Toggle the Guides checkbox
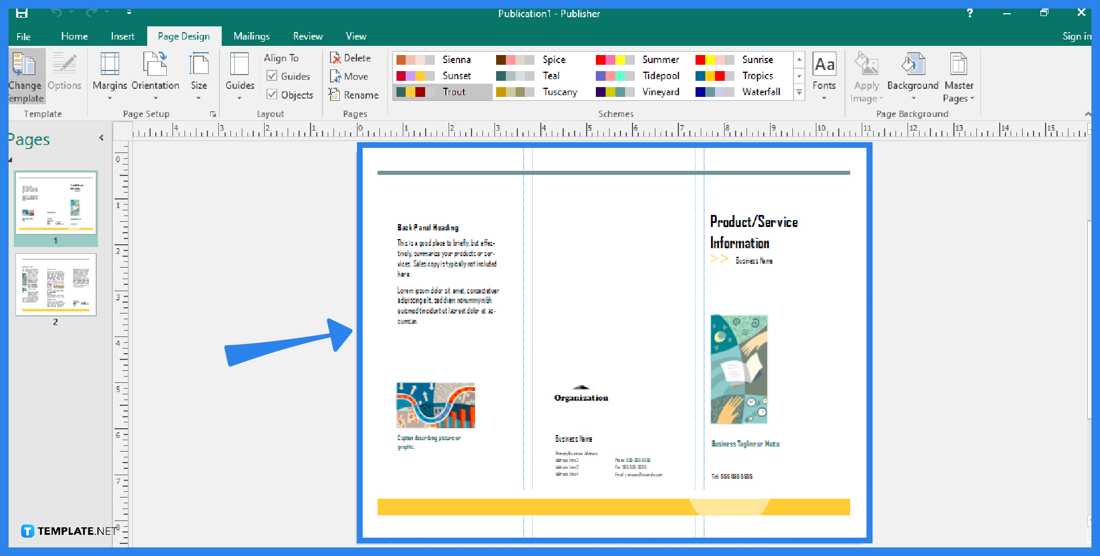The image size is (1100, 556). [x=273, y=76]
